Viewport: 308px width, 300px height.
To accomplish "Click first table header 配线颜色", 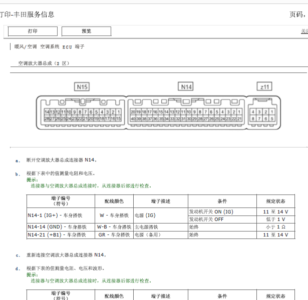I will pyautogui.click(x=114, y=201).
